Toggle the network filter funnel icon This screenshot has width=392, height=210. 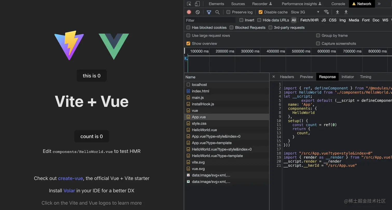[209, 12]
